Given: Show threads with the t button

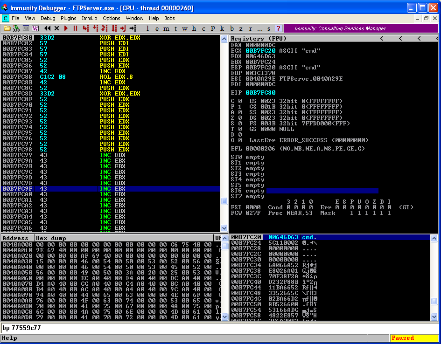Looking at the screenshot, I should tap(175, 28).
